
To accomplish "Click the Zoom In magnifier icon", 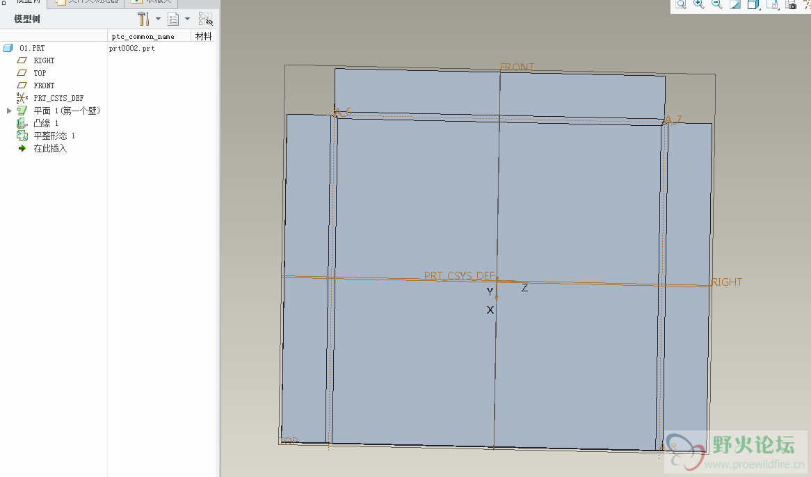I will (x=699, y=5).
